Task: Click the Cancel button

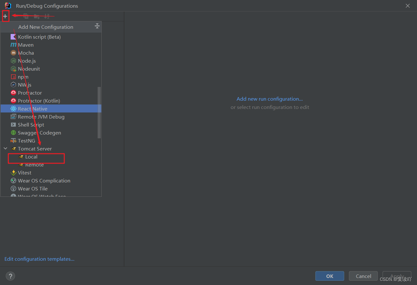Action: pos(363,276)
